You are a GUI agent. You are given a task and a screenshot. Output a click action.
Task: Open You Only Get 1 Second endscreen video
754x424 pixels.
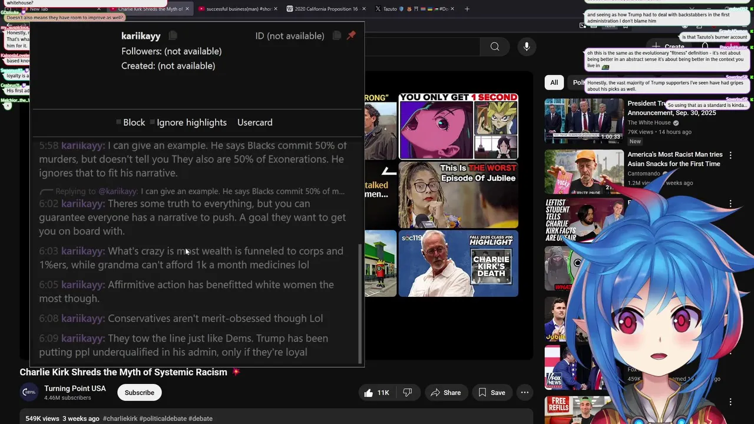458,126
